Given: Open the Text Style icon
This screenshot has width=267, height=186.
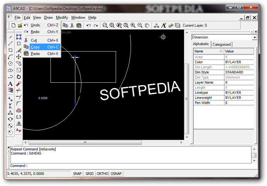Looking at the screenshot, I should [x=164, y=25].
